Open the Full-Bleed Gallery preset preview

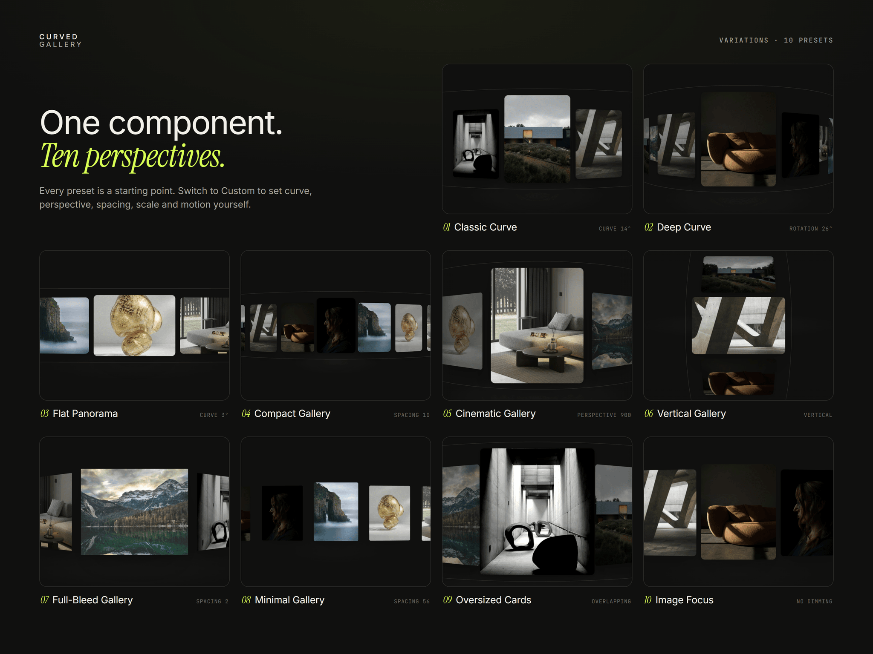134,511
